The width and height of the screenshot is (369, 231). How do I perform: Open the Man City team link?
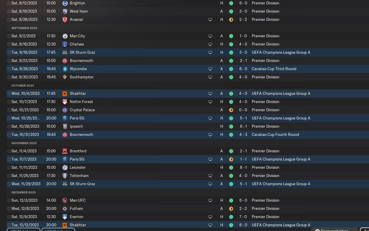tap(77, 36)
